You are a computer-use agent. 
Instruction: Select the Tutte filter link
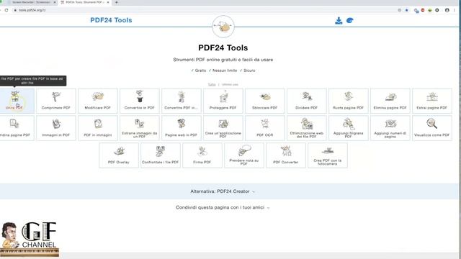point(212,85)
